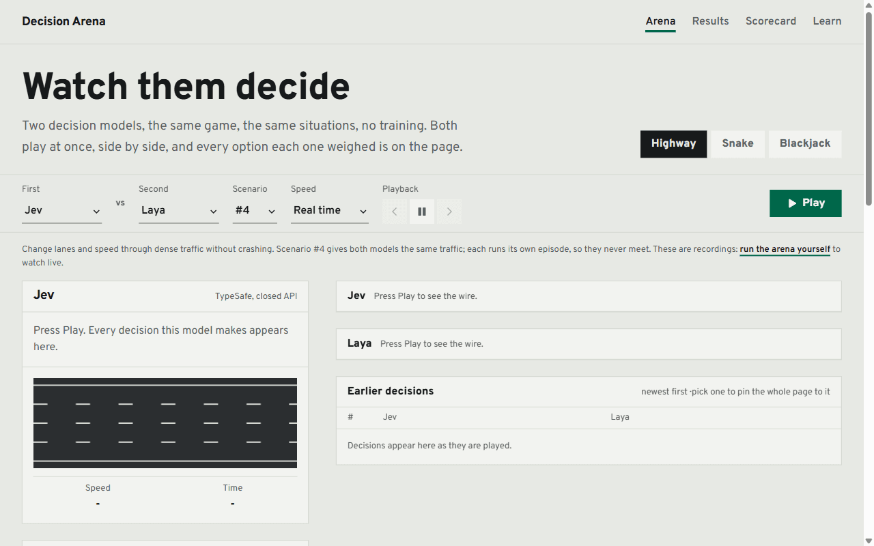
Task: Step back to previous playback frame
Action: coord(395,212)
